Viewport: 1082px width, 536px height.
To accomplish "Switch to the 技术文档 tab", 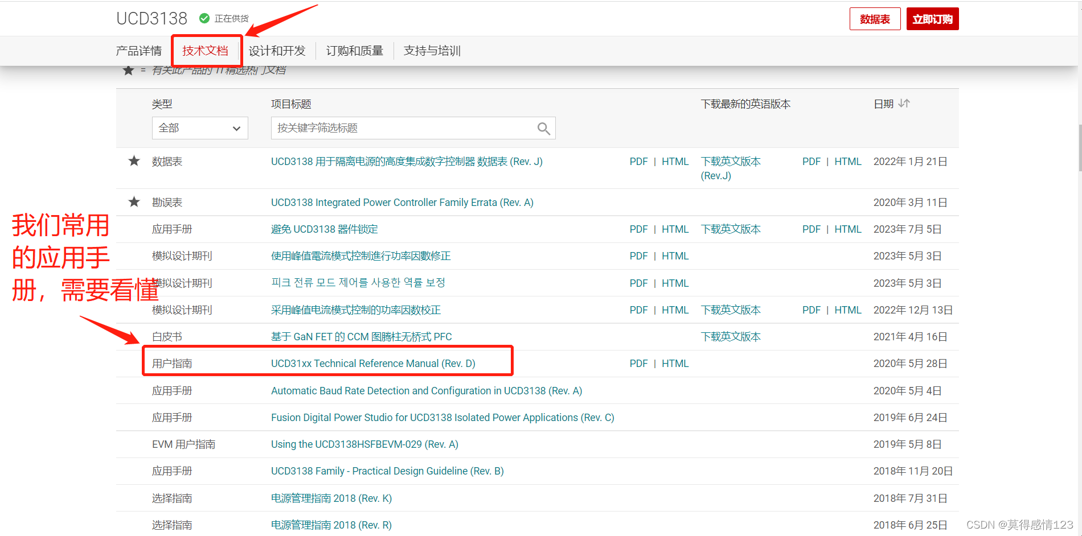I will pos(205,51).
